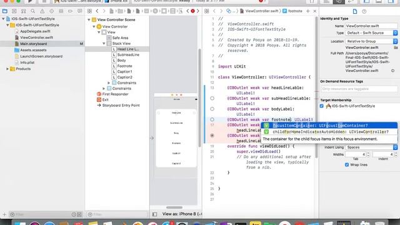This screenshot has width=400, height=225.
Task: Select childForHomeIndicatorAutoHidden suggestion
Action: pyautogui.click(x=329, y=132)
